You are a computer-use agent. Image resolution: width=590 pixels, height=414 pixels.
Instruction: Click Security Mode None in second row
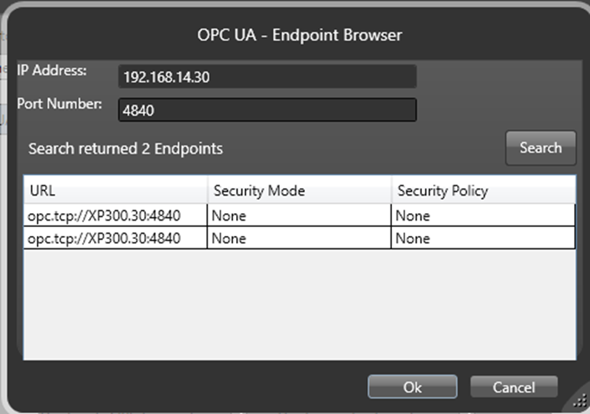229,238
